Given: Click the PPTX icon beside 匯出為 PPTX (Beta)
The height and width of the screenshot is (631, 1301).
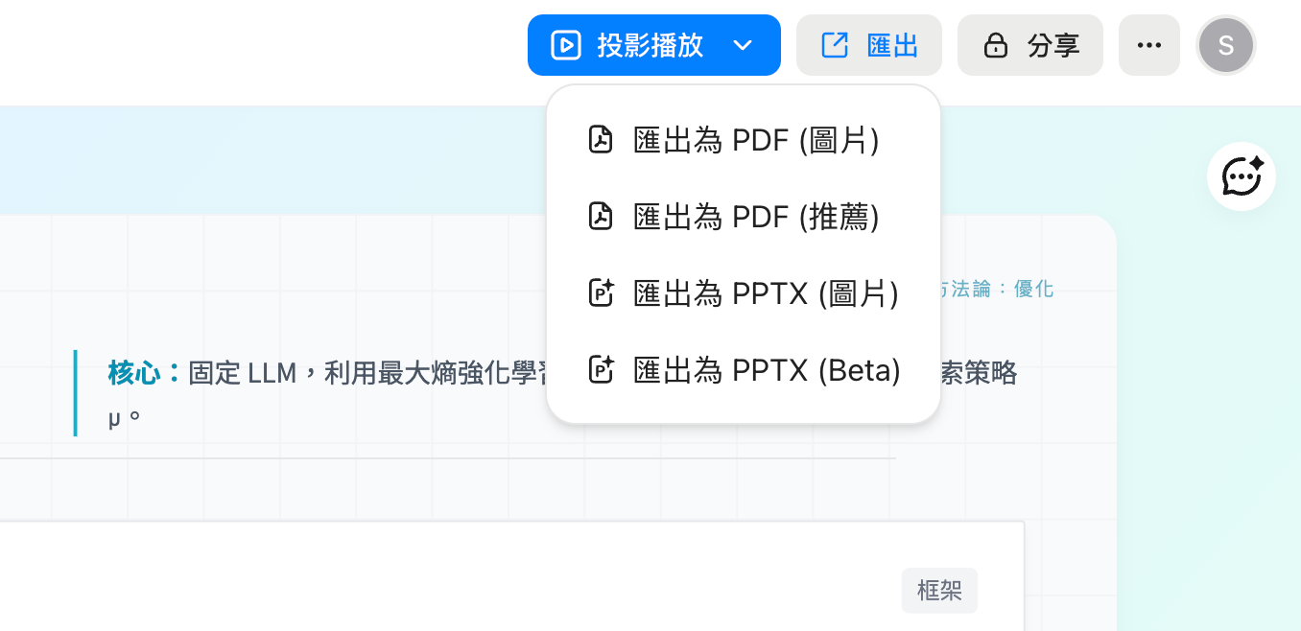Looking at the screenshot, I should [x=601, y=370].
